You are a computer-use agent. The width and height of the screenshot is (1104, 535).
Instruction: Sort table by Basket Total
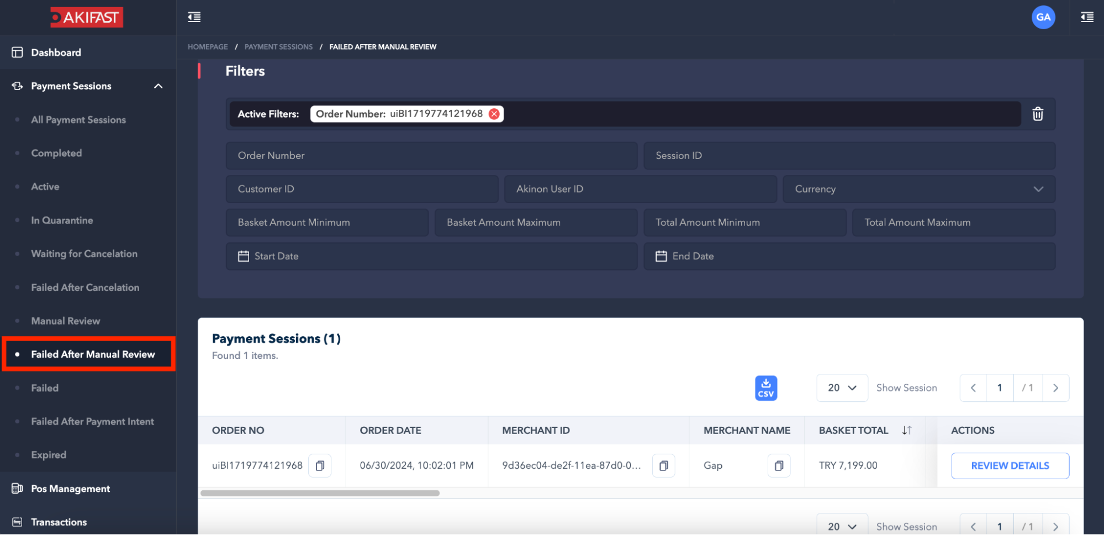(x=906, y=430)
